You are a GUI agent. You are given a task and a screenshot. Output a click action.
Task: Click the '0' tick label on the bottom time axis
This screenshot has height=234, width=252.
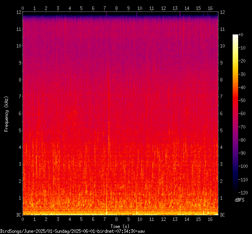coord(23,219)
